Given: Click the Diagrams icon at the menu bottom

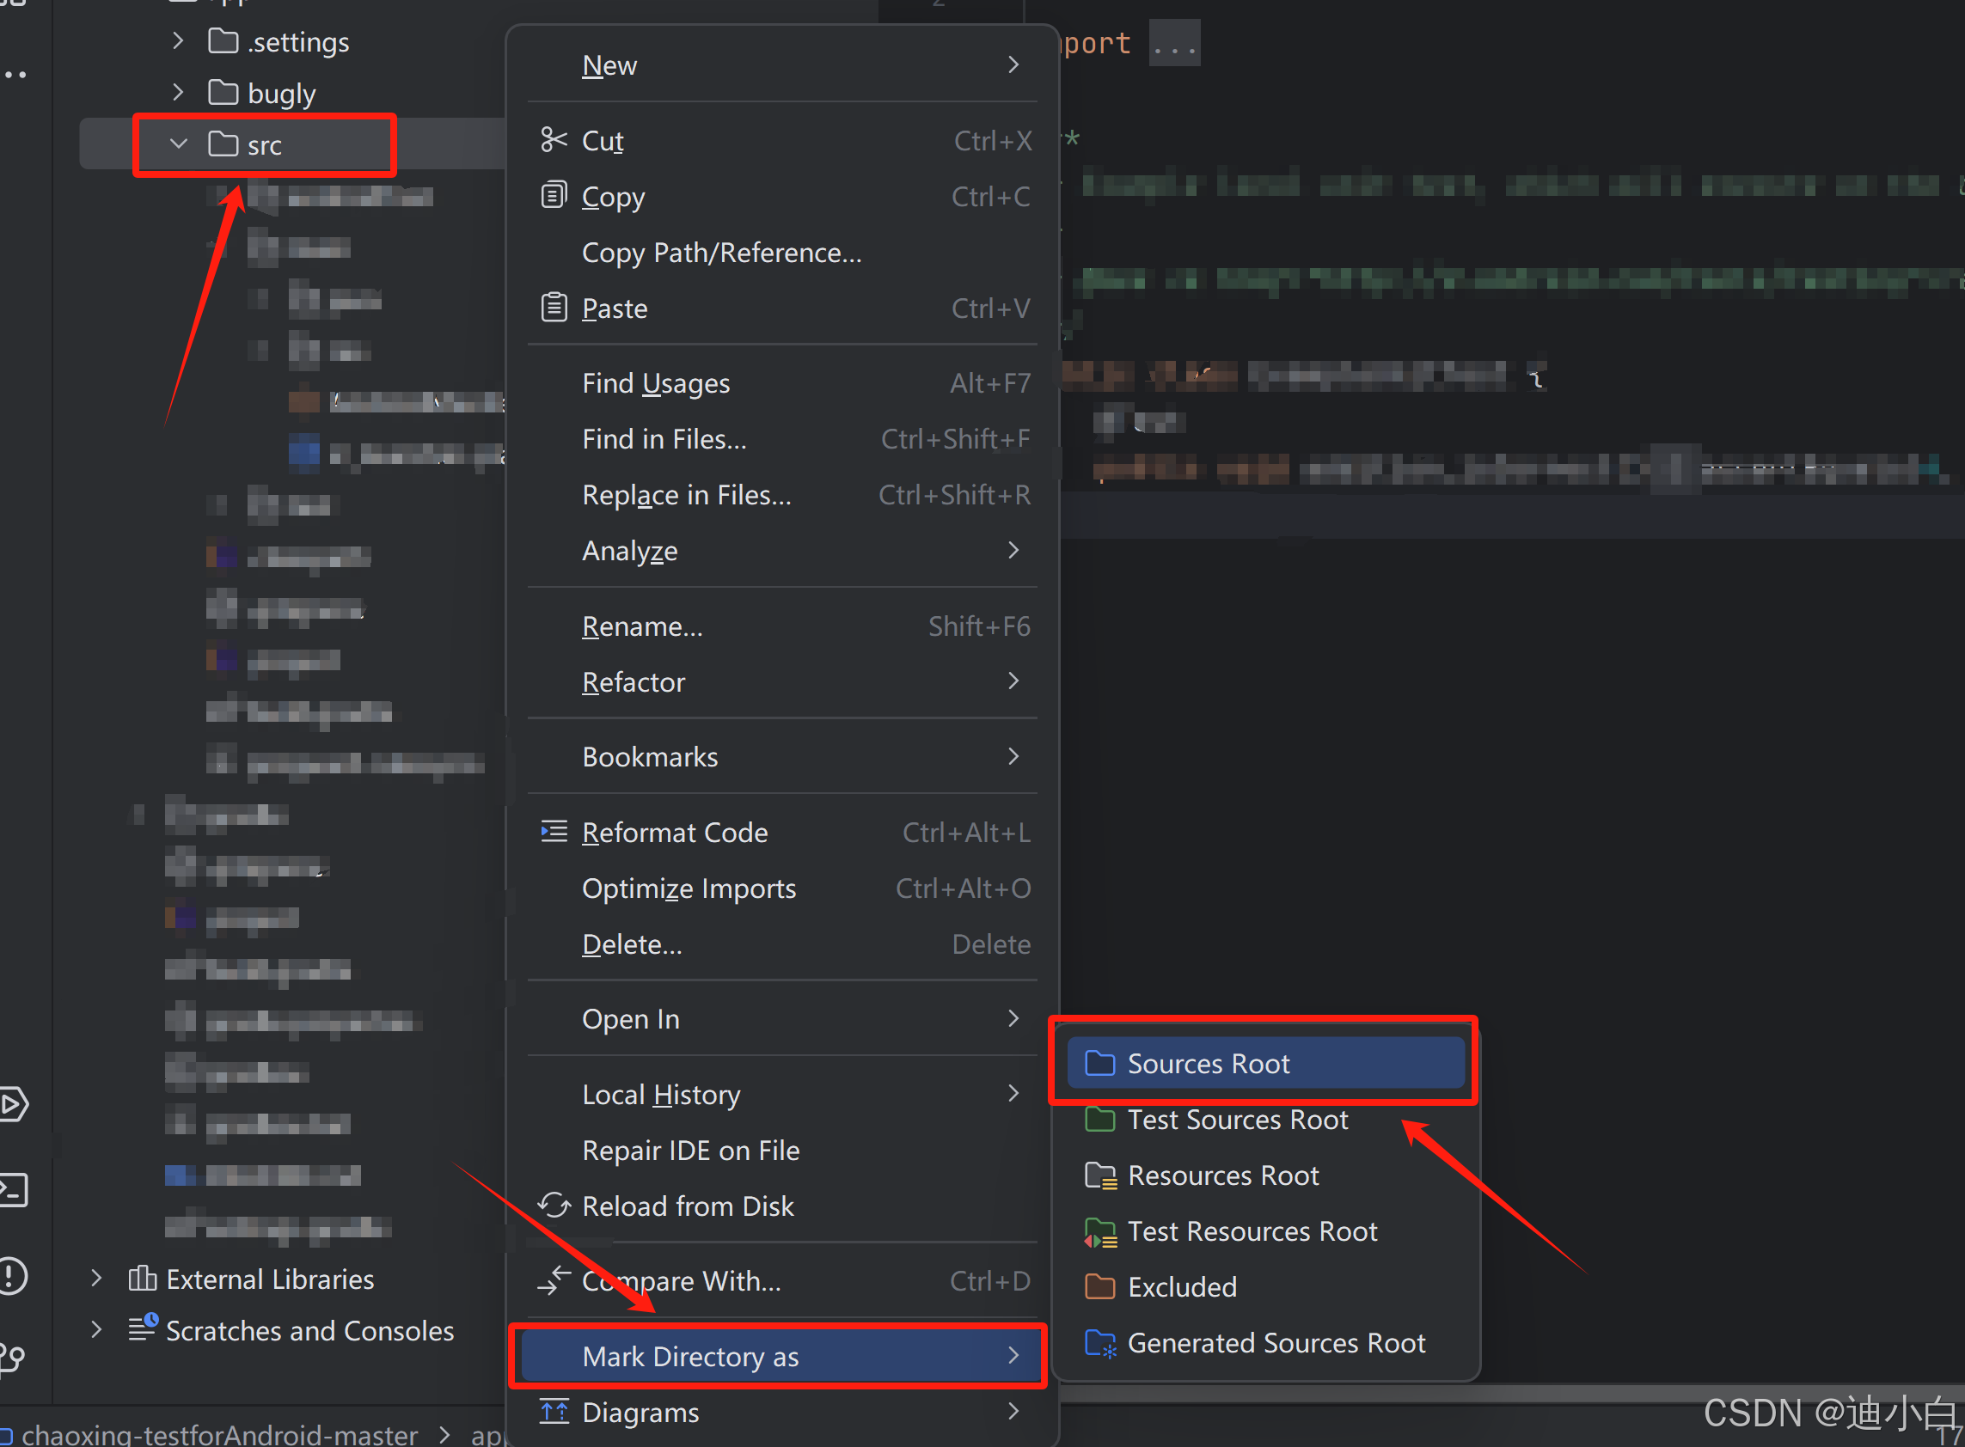Looking at the screenshot, I should [553, 1412].
